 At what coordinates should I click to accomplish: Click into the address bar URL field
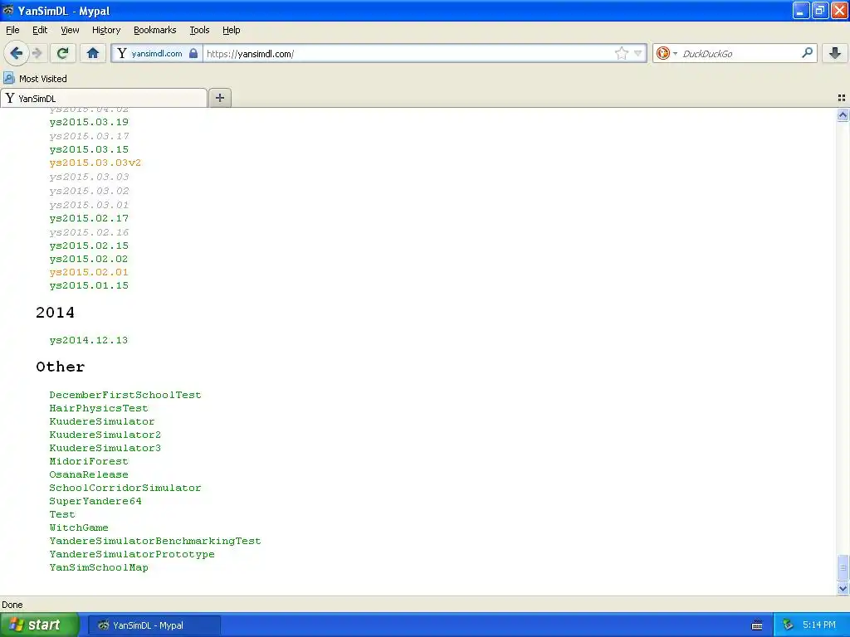pyautogui.click(x=409, y=54)
